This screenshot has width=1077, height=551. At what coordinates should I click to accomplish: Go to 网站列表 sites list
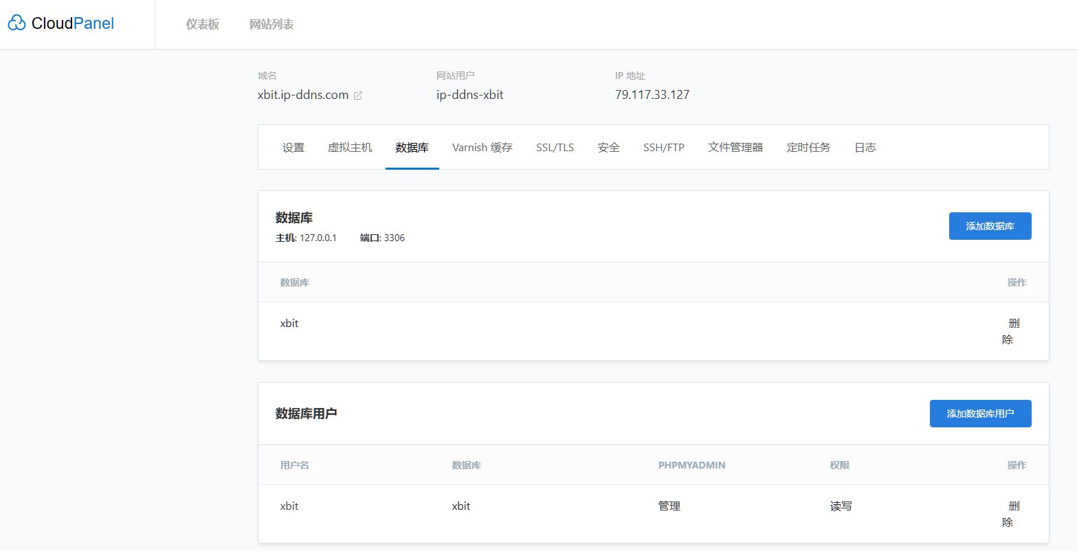271,24
